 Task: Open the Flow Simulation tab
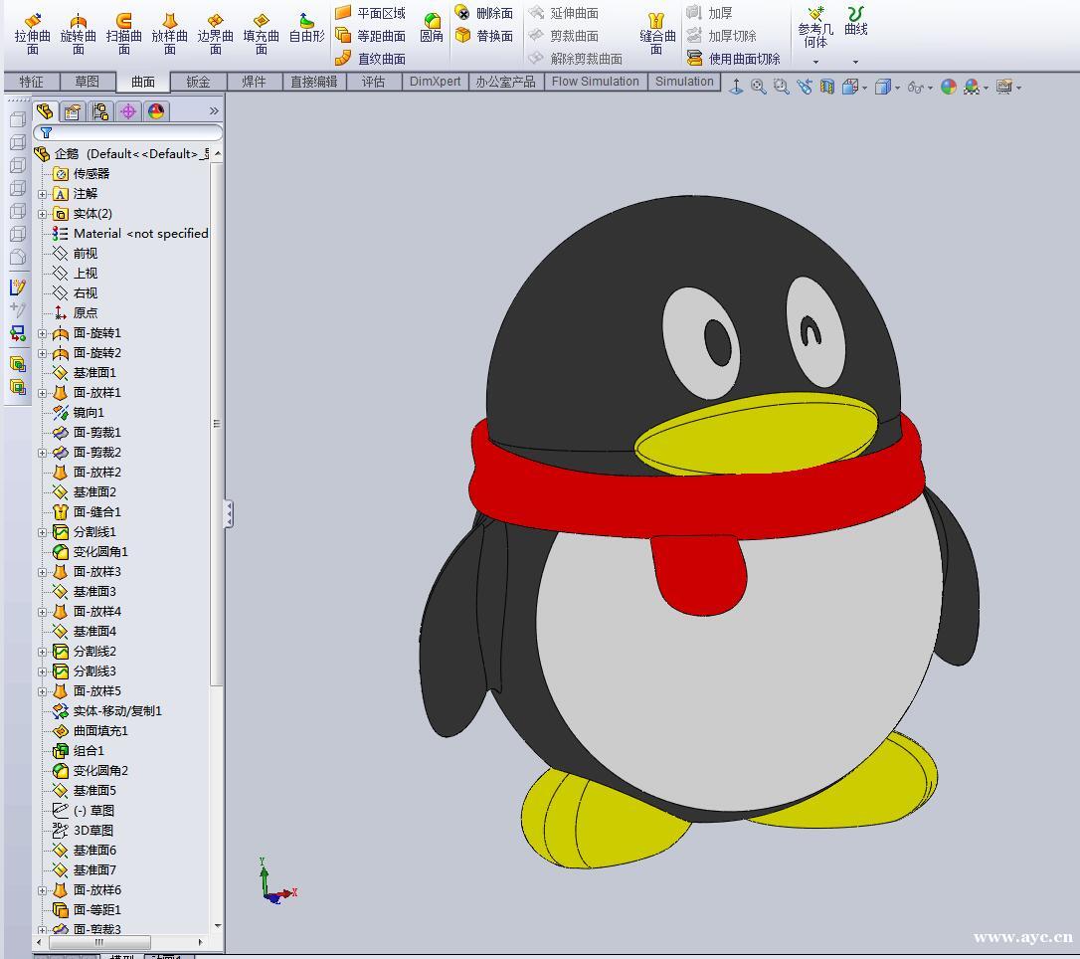595,82
